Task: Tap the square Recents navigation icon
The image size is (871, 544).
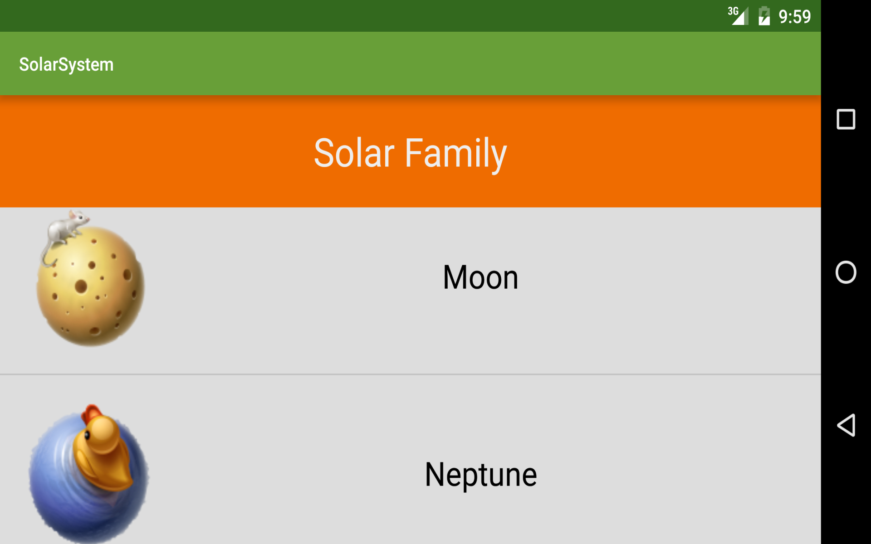Action: [846, 119]
